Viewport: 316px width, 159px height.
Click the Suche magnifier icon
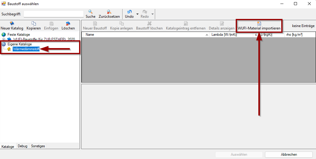coord(90,12)
